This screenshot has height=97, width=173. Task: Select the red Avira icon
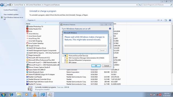(27, 31)
